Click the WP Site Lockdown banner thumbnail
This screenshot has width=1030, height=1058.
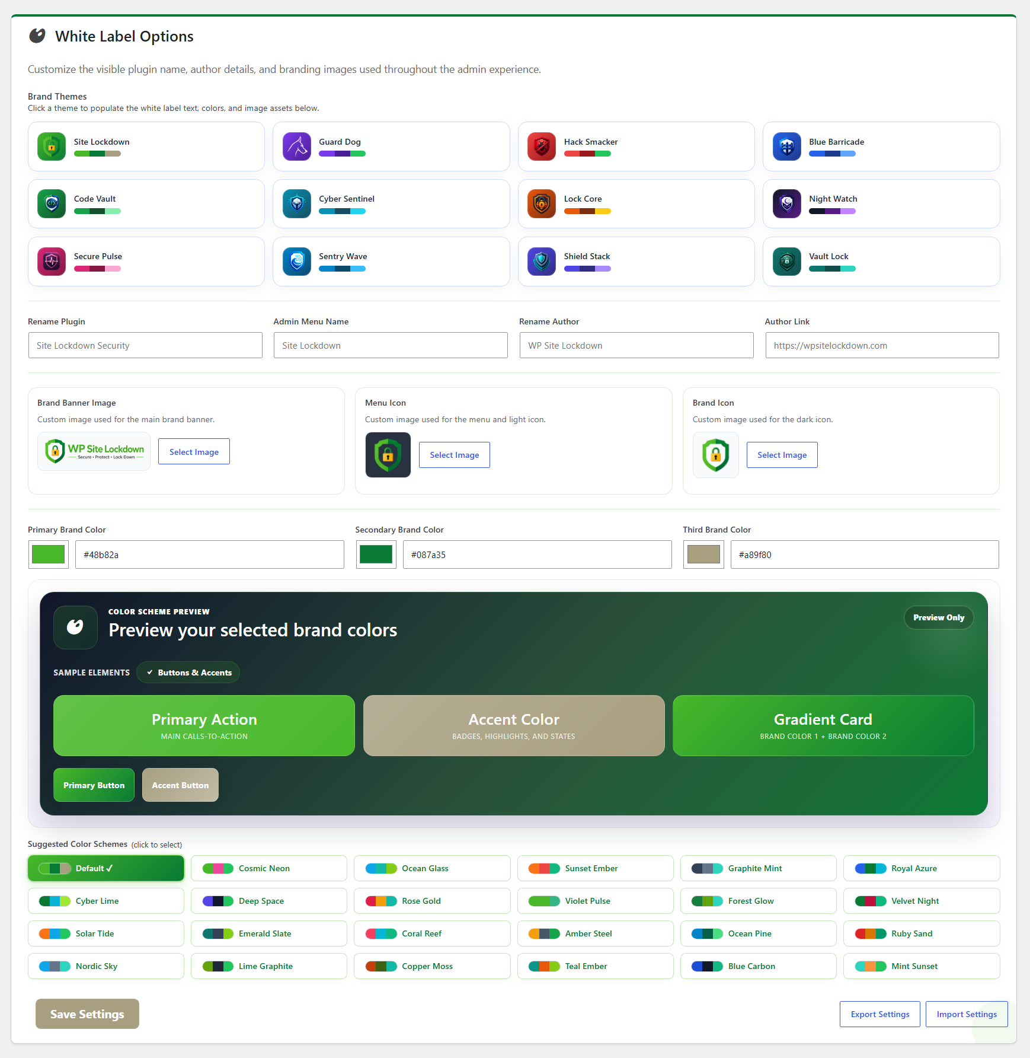(94, 451)
